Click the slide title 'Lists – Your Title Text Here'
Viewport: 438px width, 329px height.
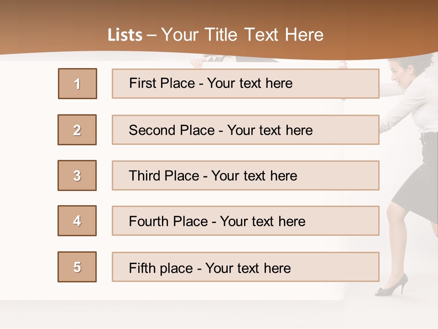coord(215,35)
